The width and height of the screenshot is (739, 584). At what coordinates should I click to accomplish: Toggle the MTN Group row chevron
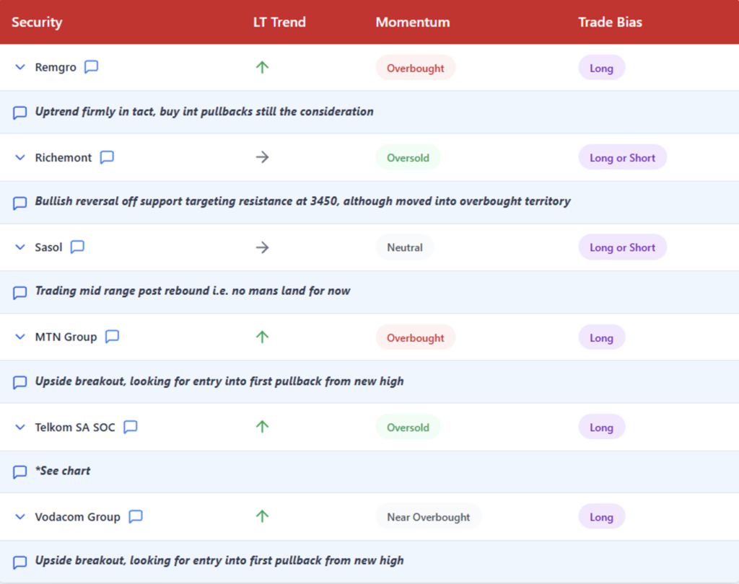click(x=20, y=337)
